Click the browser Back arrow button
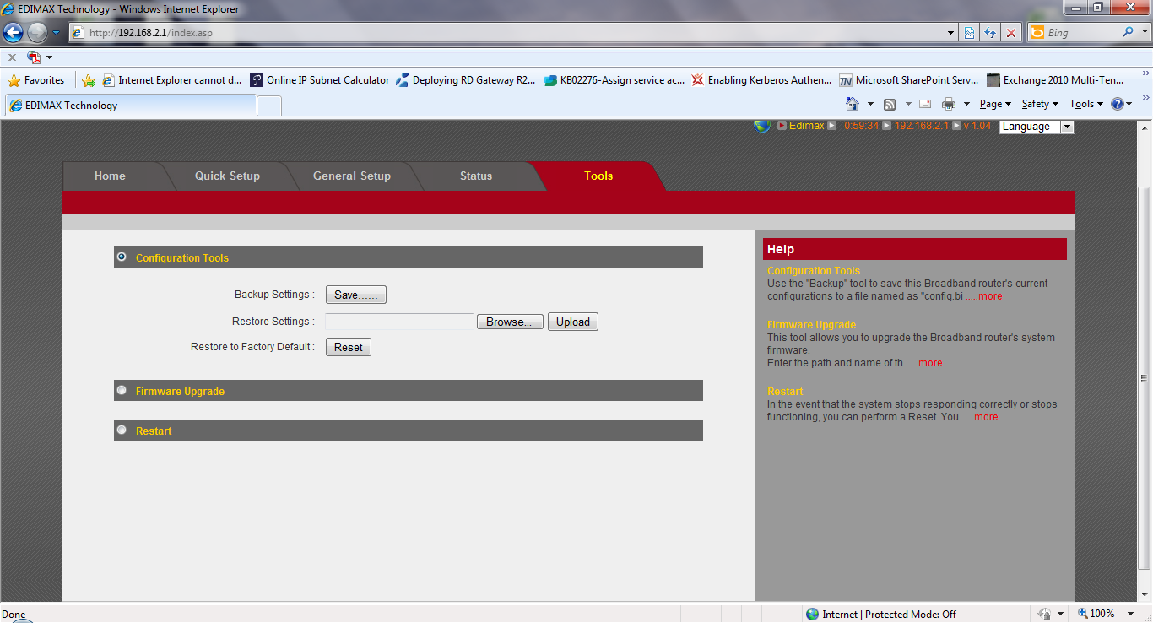The width and height of the screenshot is (1153, 623). pos(13,33)
